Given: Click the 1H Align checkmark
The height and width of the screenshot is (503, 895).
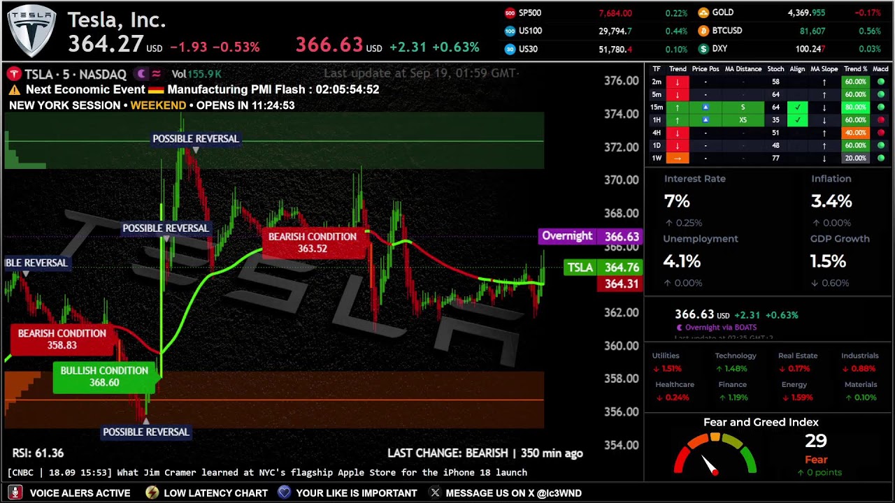Looking at the screenshot, I should 797,119.
